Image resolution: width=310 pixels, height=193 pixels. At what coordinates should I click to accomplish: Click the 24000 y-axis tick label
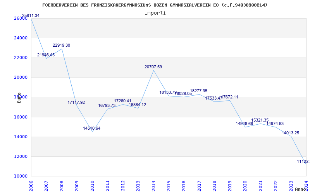(x=21, y=38)
